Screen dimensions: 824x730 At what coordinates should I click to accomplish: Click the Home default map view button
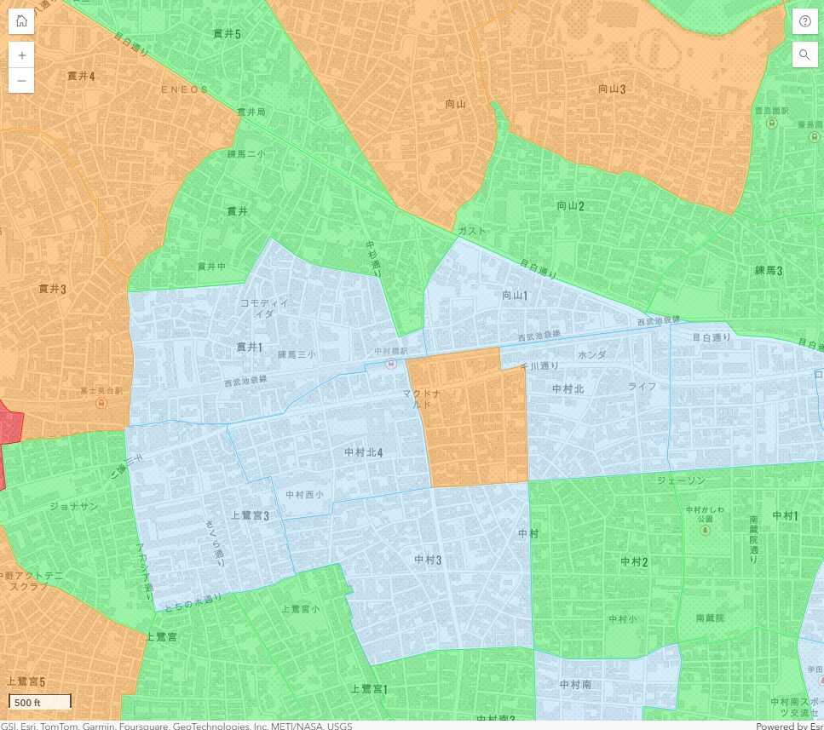pos(21,21)
